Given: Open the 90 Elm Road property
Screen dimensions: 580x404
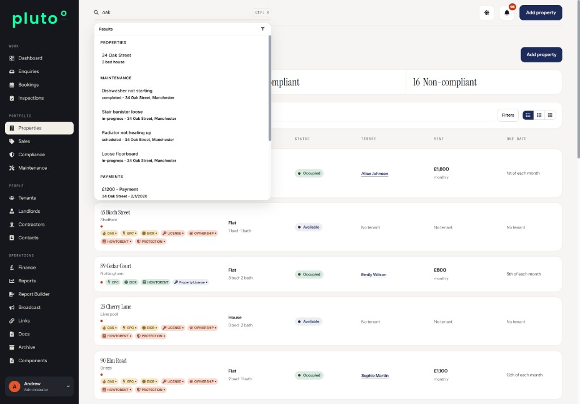Looking at the screenshot, I should tap(113, 361).
